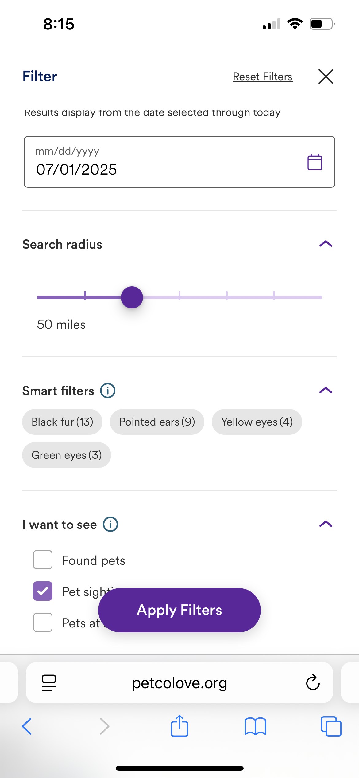Tap the 07/01/2025 date input field

pyautogui.click(x=179, y=162)
